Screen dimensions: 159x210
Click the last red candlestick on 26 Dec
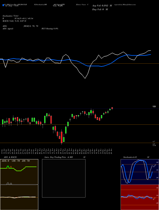tap(112, 108)
